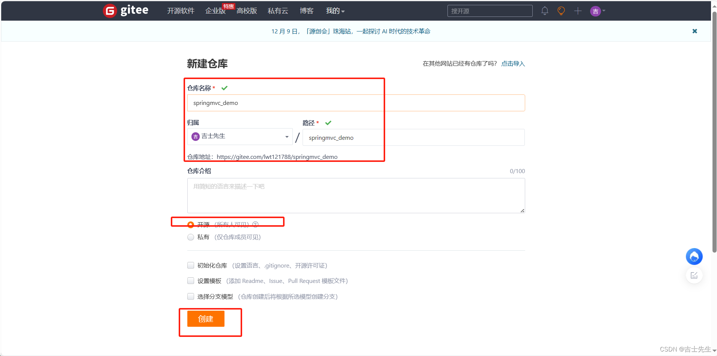Open 博客 in the navigation bar
Screen dimensions: 717x356
coord(307,11)
